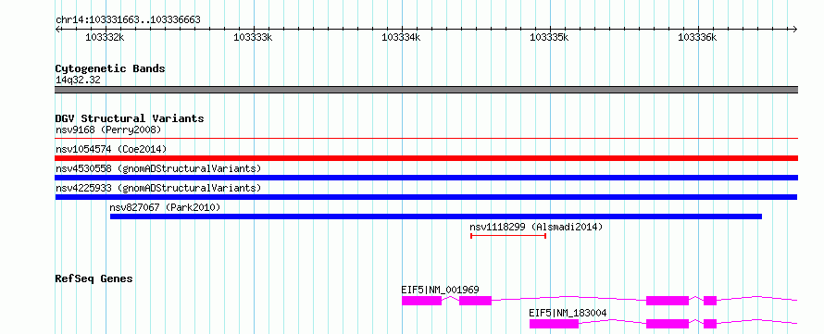Click the 103336k ruler tick label
824x334 pixels.
(697, 37)
